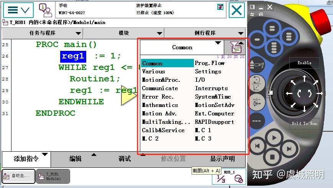Screen dimensions: 333x188
Task: Open the ABB main menu button
Action: 18,10
